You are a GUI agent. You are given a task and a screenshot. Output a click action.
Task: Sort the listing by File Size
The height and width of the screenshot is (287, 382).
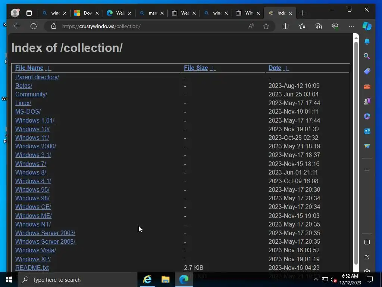point(196,68)
